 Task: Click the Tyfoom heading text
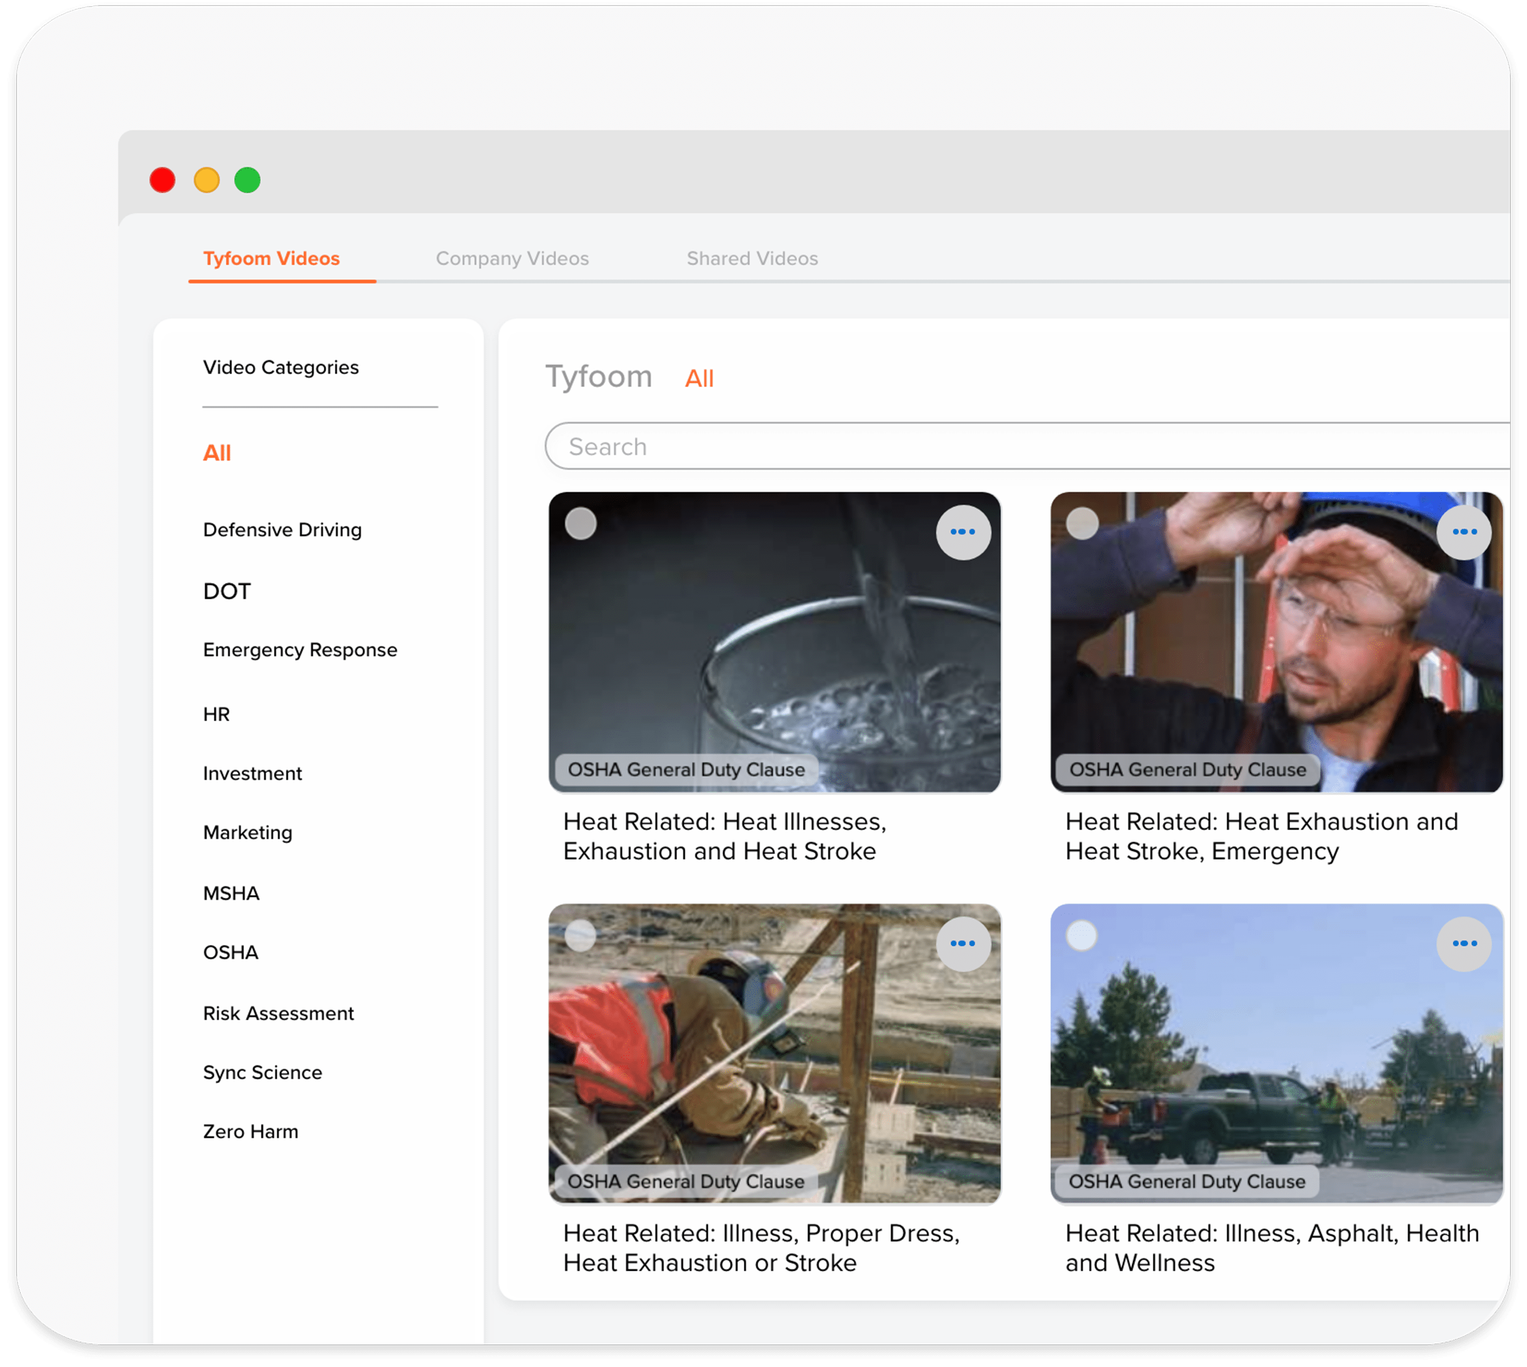[x=599, y=376]
